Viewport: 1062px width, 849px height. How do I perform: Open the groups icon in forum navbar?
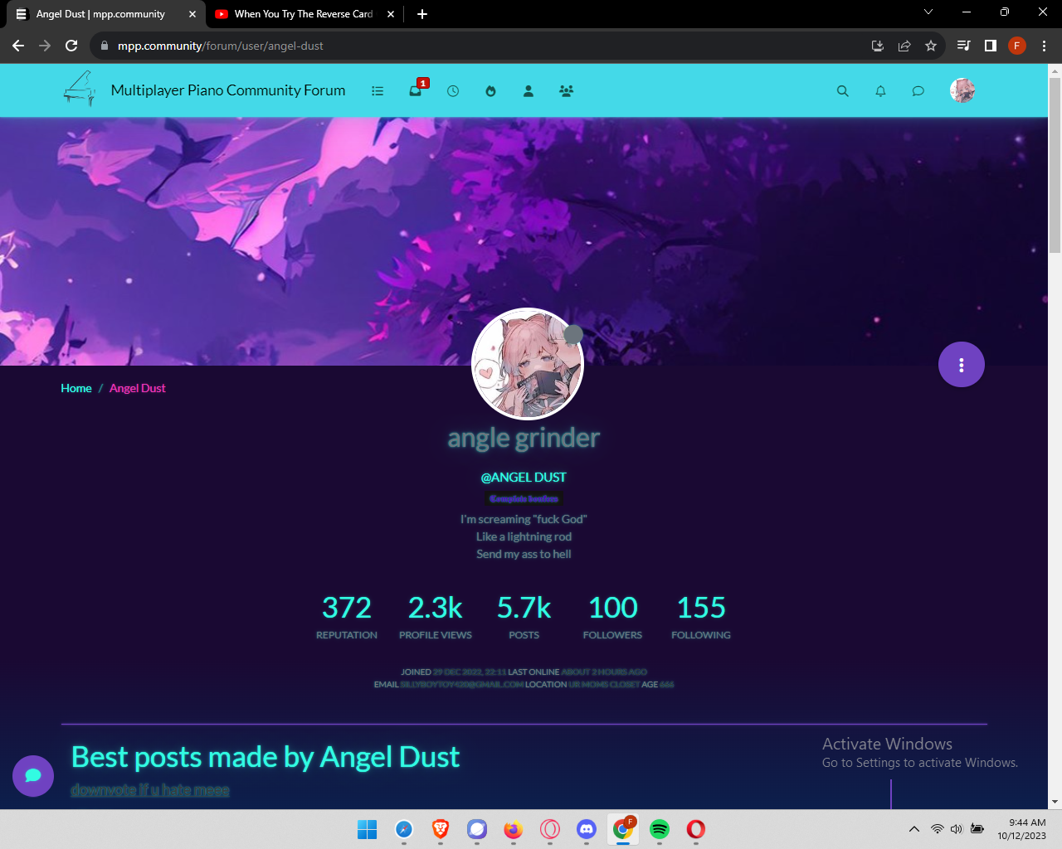coord(566,91)
